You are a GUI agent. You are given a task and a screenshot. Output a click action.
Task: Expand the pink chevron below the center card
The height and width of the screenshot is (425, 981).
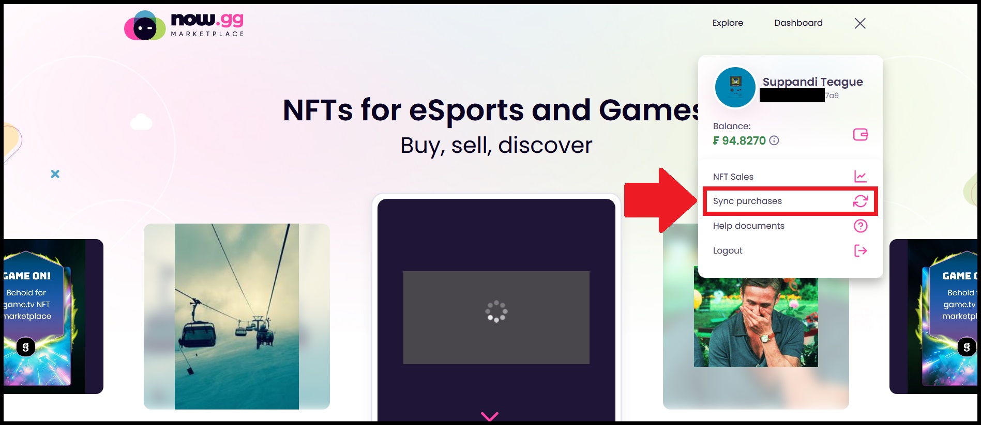tap(490, 416)
